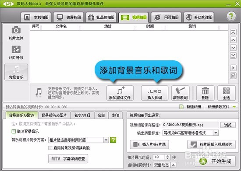Go to 网页相册 tab
This screenshot has width=241, height=171.
(166, 17)
